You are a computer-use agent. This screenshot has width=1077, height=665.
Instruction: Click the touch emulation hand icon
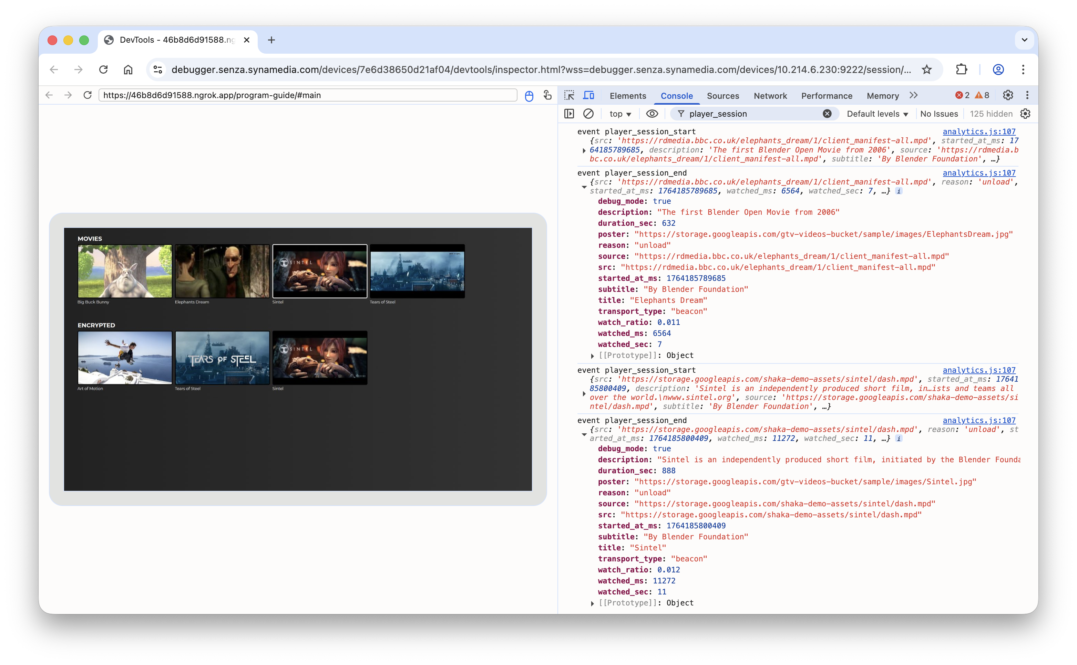coord(547,95)
